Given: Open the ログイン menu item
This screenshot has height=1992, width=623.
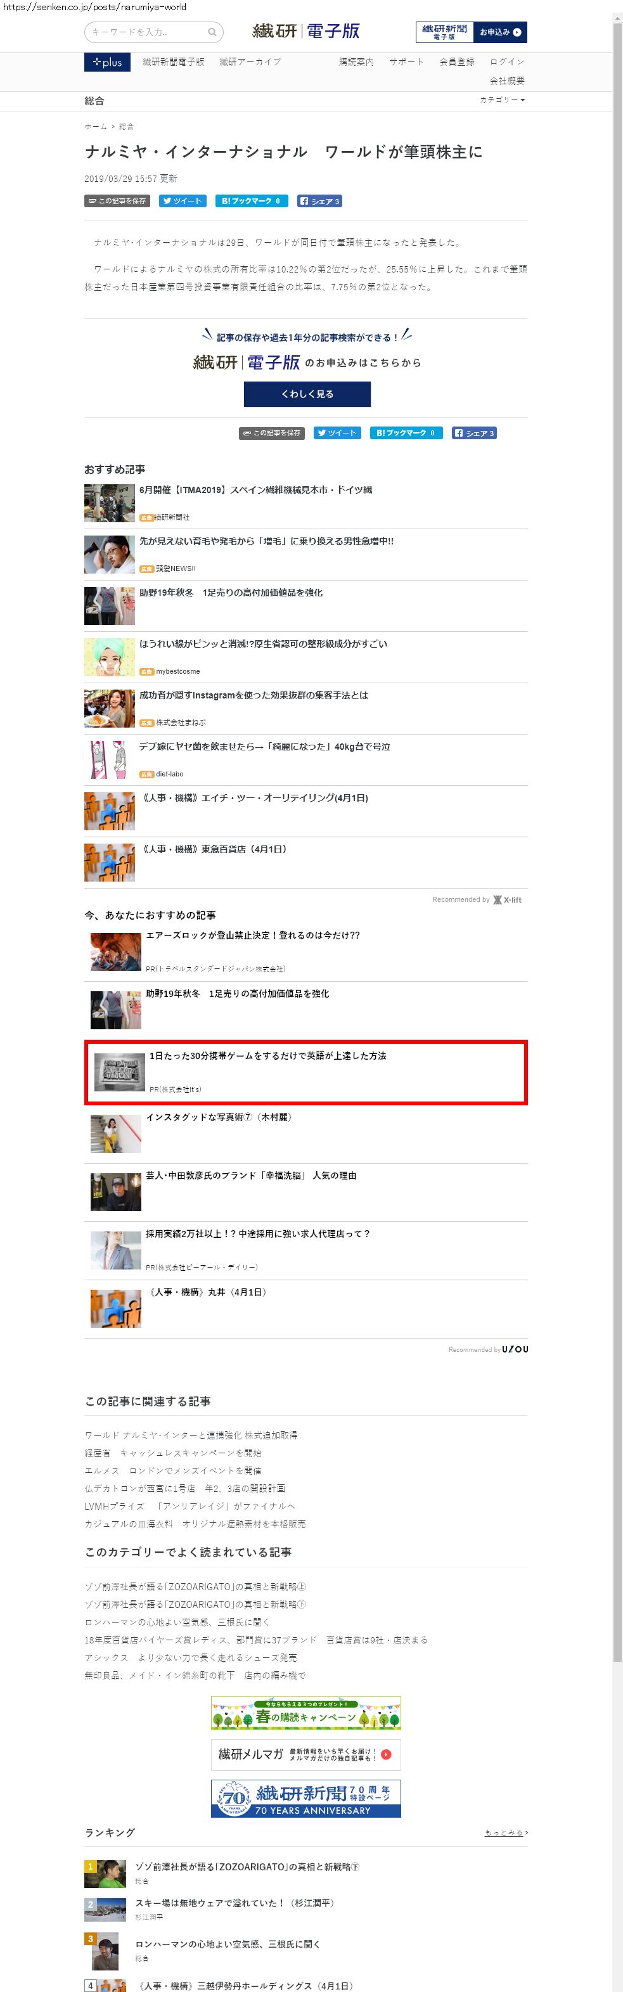Looking at the screenshot, I should [x=507, y=62].
